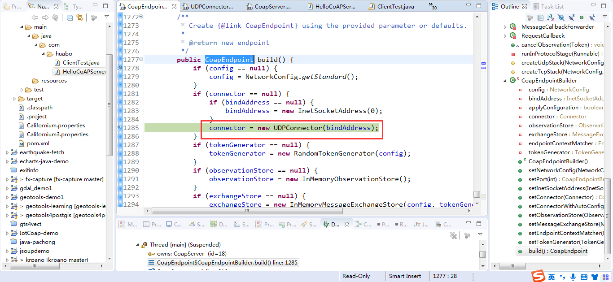Select CoapEndpointBuilder.build() line 1285 stack frame

coord(223,263)
